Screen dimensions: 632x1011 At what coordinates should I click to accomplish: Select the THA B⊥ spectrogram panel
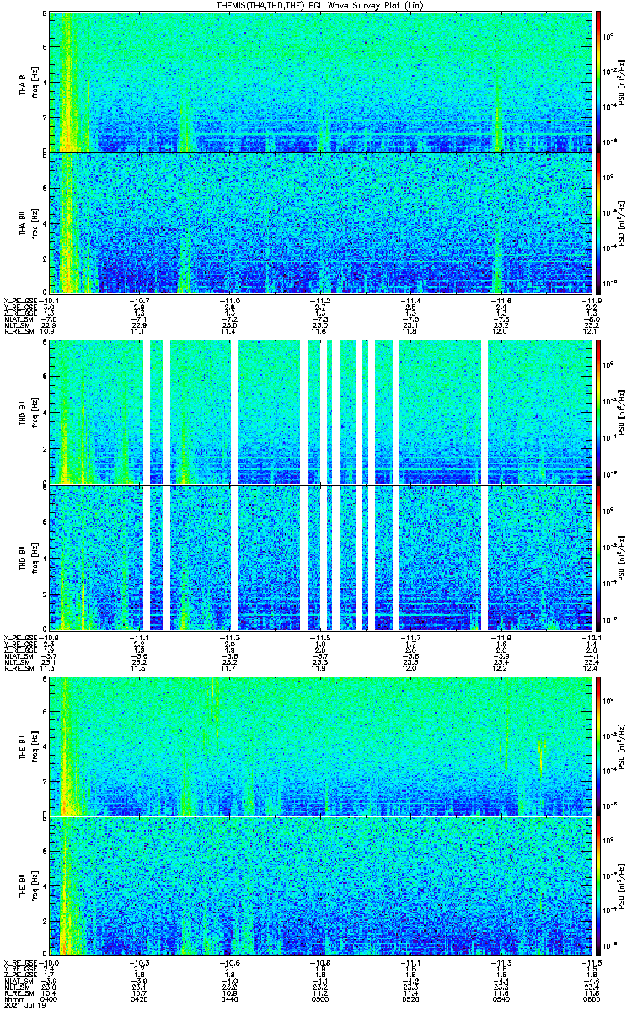coord(322,81)
